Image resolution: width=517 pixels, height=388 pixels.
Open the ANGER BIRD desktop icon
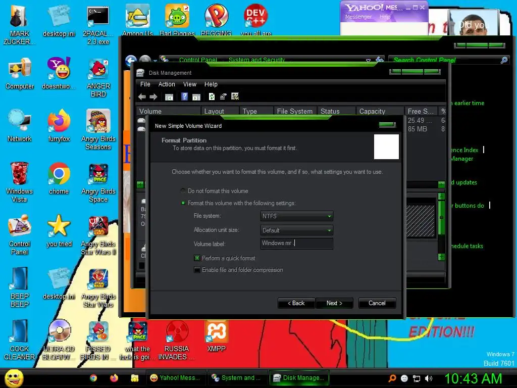point(98,78)
